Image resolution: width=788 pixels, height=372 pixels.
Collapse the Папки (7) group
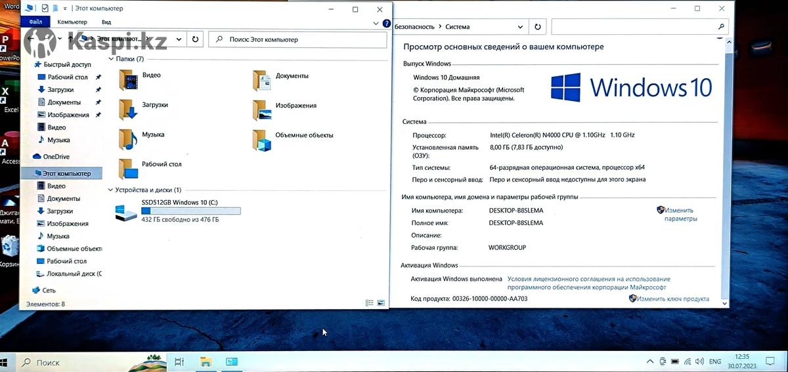pyautogui.click(x=110, y=59)
